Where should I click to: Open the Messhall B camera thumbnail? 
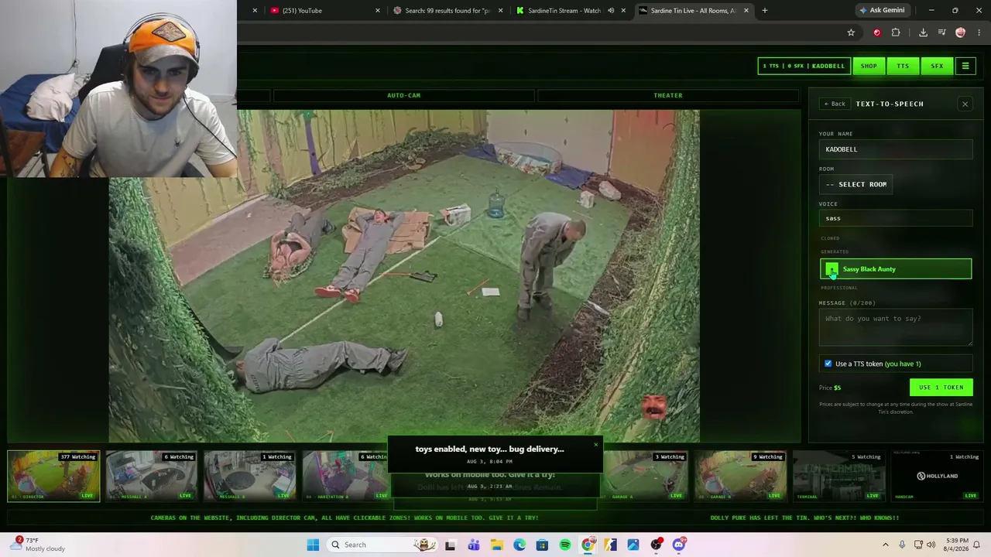click(249, 476)
